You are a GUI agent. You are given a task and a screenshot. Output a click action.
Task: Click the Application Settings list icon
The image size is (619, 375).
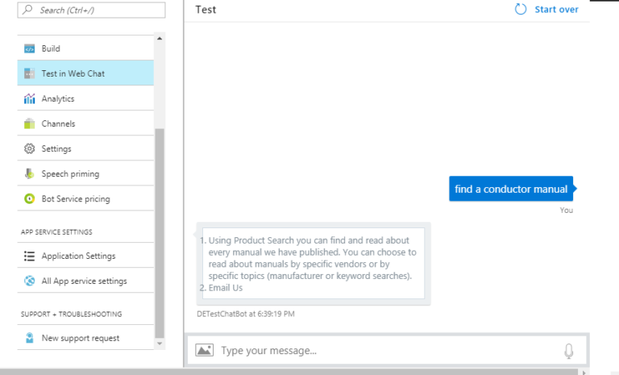(x=30, y=256)
